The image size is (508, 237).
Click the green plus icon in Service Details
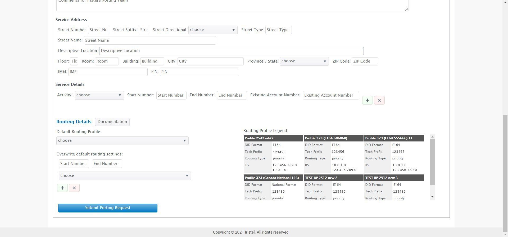[x=367, y=100]
